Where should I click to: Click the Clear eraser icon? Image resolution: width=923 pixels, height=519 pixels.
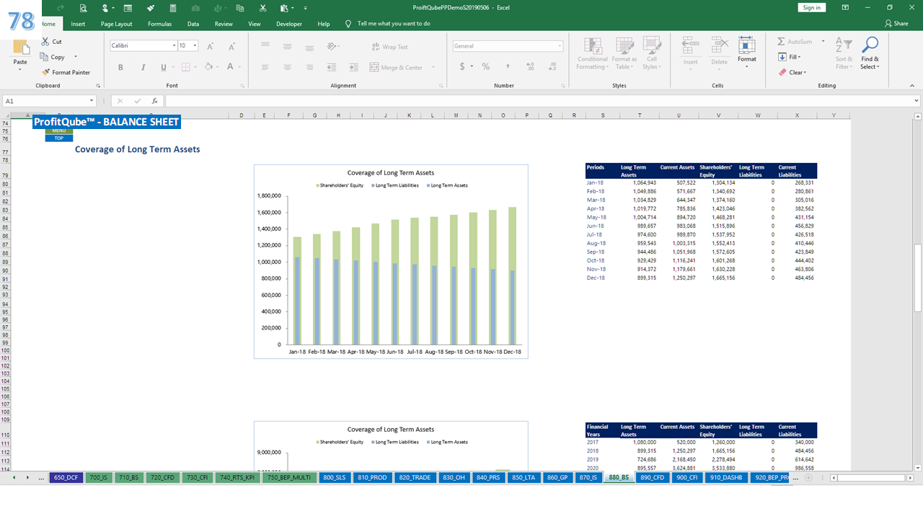coord(782,72)
